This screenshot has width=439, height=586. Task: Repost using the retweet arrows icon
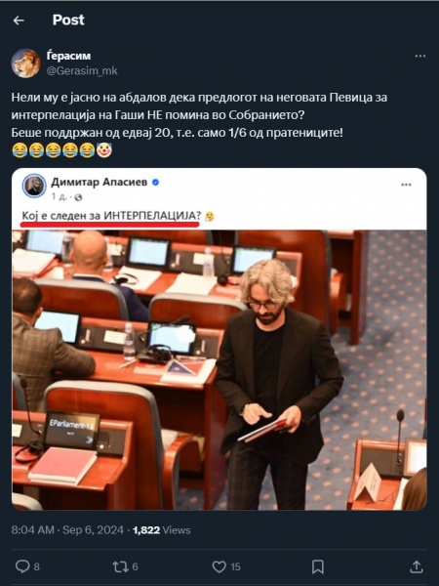[x=120, y=566]
